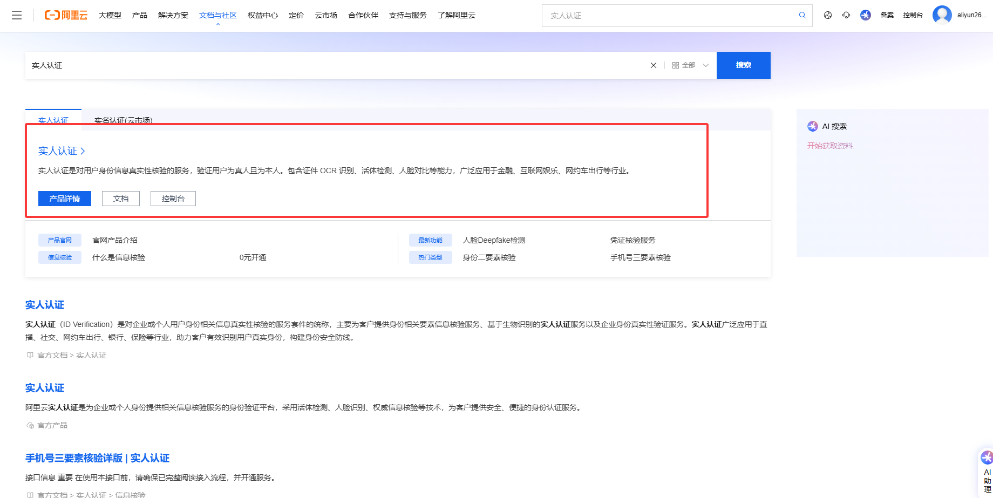Open the hamburger menu at top left
Image resolution: width=993 pixels, height=498 pixels.
pos(17,15)
